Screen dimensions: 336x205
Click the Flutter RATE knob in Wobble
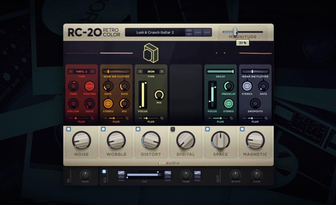125,86
